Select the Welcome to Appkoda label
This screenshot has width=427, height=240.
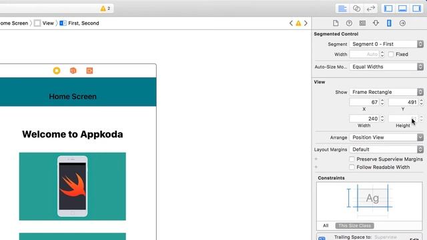point(73,134)
